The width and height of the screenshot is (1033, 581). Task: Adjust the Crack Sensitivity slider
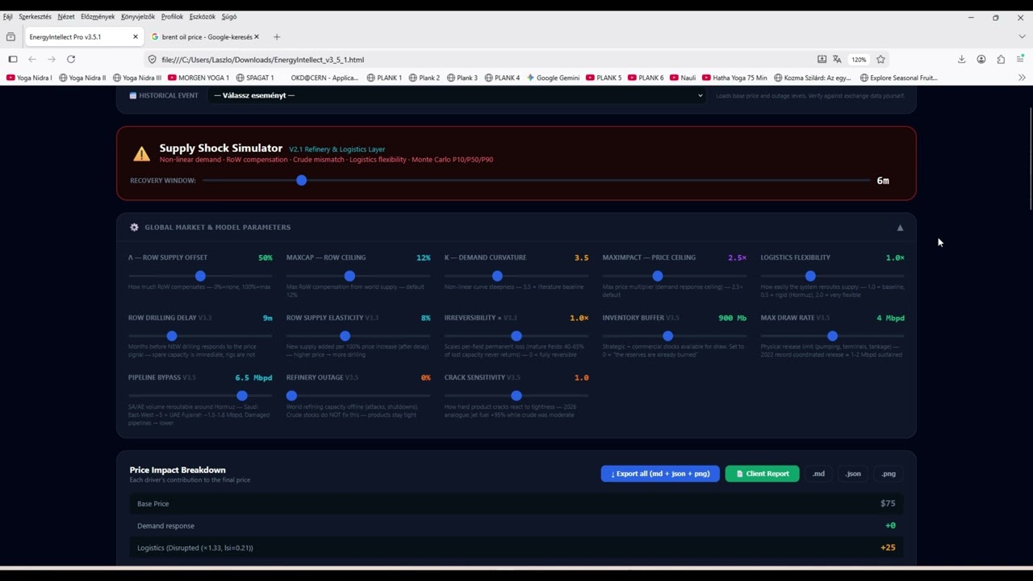click(516, 395)
